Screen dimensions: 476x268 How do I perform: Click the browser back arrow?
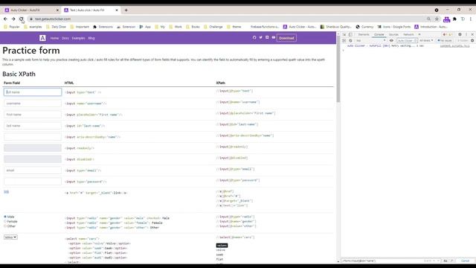[x=5, y=19]
